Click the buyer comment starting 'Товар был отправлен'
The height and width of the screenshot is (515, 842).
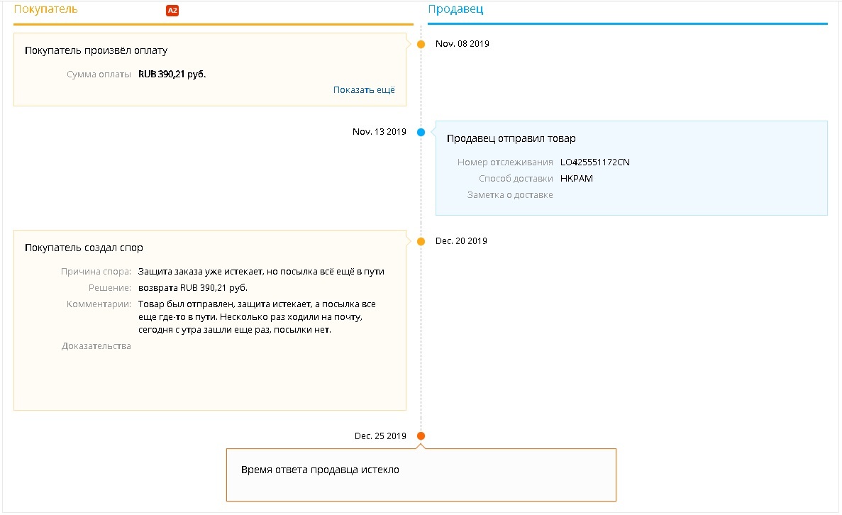(x=257, y=317)
